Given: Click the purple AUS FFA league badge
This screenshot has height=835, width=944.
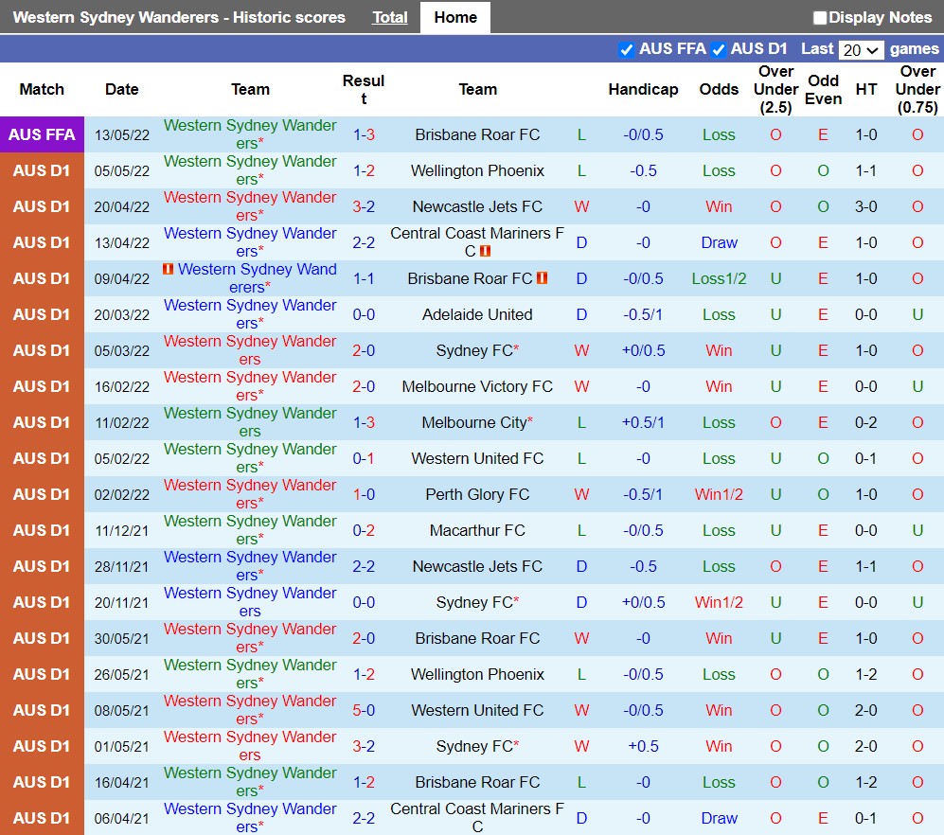Looking at the screenshot, I should tap(42, 134).
